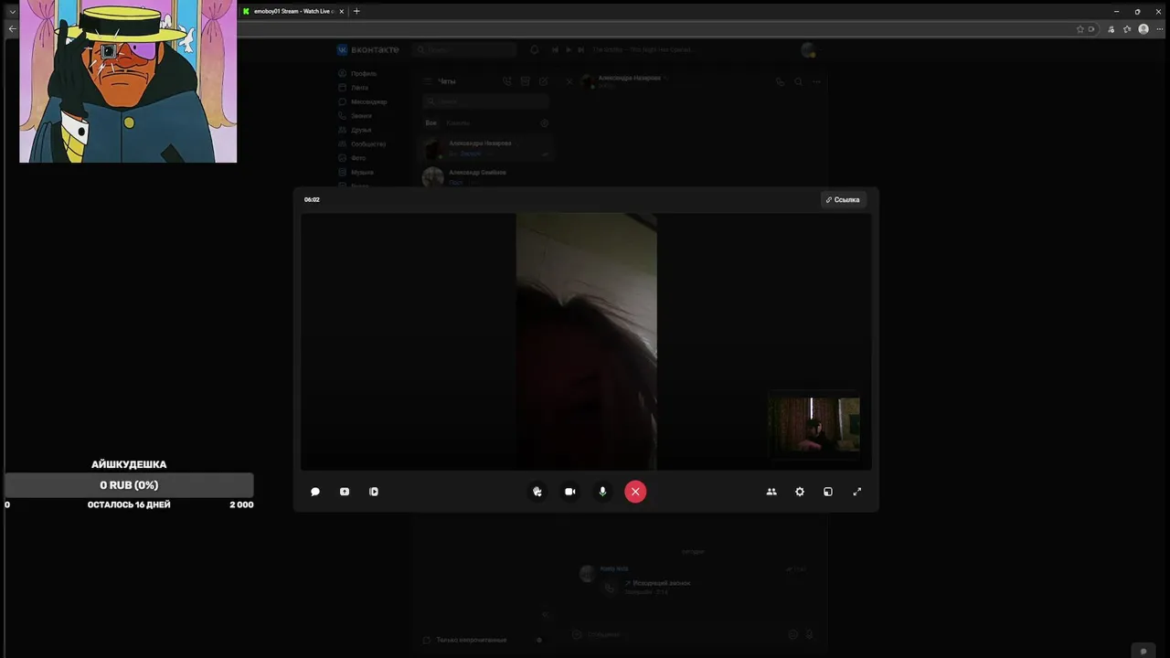Copy the call link via Ссылка

(843, 199)
